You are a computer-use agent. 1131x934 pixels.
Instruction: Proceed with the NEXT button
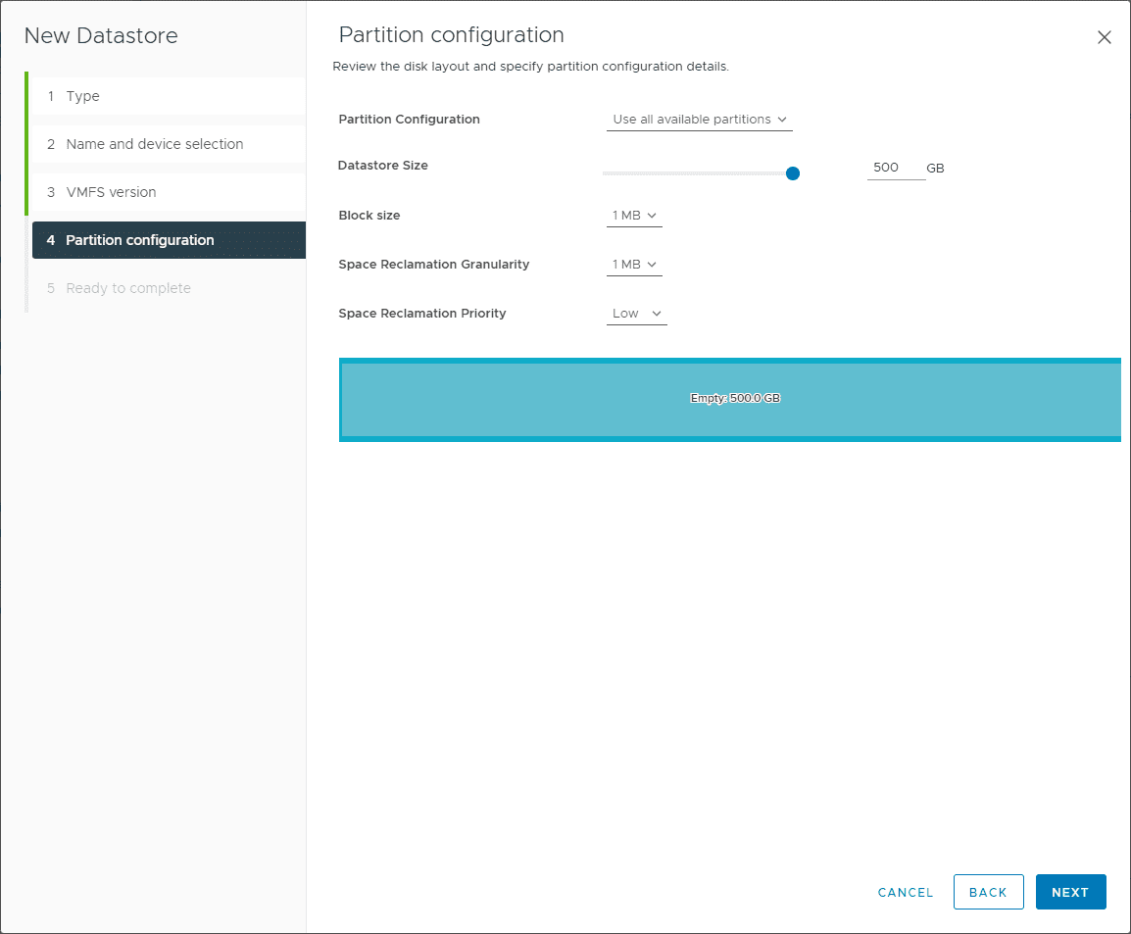coord(1070,892)
